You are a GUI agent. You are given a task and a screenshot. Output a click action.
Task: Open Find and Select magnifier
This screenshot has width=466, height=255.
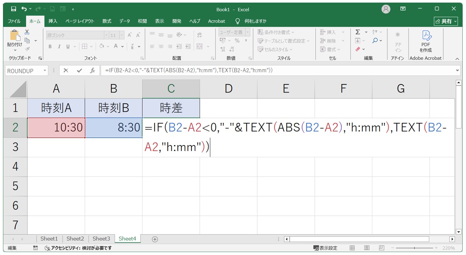(375, 41)
